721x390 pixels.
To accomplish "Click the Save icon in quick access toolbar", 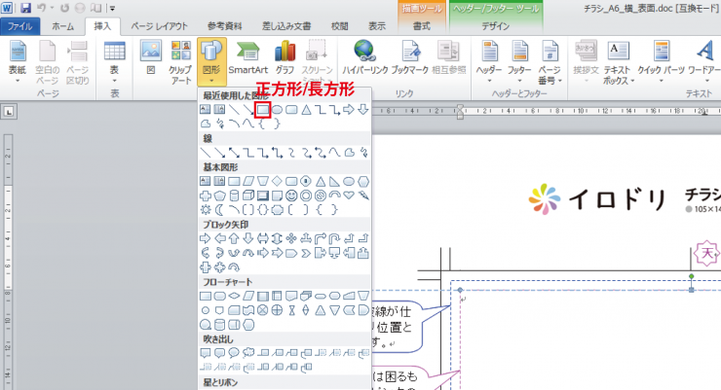I will click(25, 8).
